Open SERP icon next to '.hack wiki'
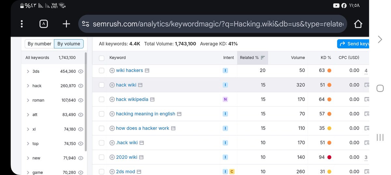The width and height of the screenshot is (391, 175). point(142,142)
